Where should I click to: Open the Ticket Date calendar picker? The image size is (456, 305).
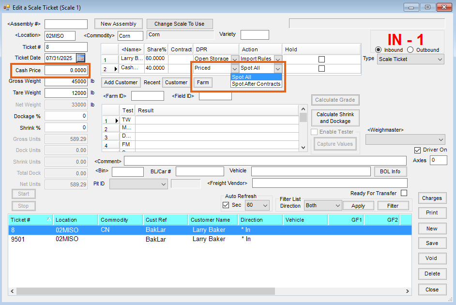[80, 58]
